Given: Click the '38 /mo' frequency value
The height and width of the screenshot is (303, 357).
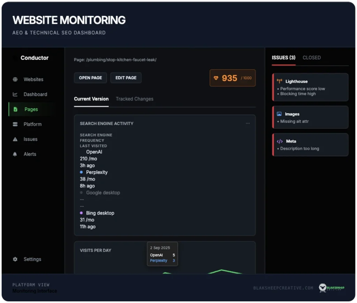Looking at the screenshot, I should pos(88,179).
